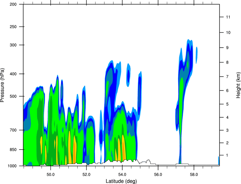
Task: Select the 850 pressure tick label
Action: [13, 149]
